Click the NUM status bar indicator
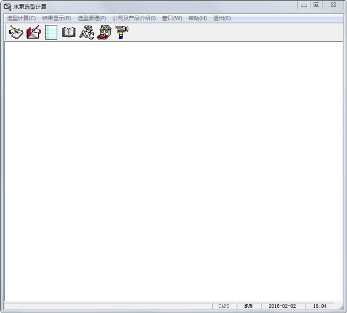 coord(248,306)
